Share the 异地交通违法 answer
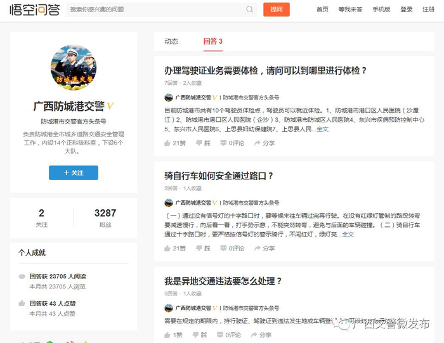Screen dimensions: 444x343 tap(261, 335)
